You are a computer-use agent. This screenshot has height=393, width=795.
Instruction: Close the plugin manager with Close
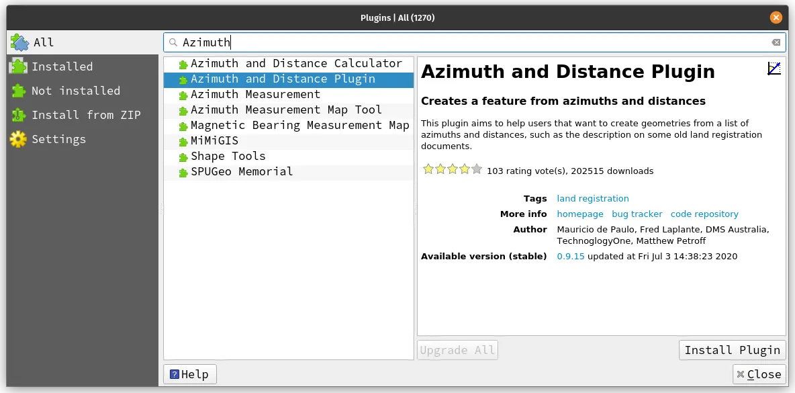tap(759, 374)
